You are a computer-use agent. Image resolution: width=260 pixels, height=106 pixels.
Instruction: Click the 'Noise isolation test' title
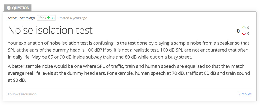coord(50,30)
